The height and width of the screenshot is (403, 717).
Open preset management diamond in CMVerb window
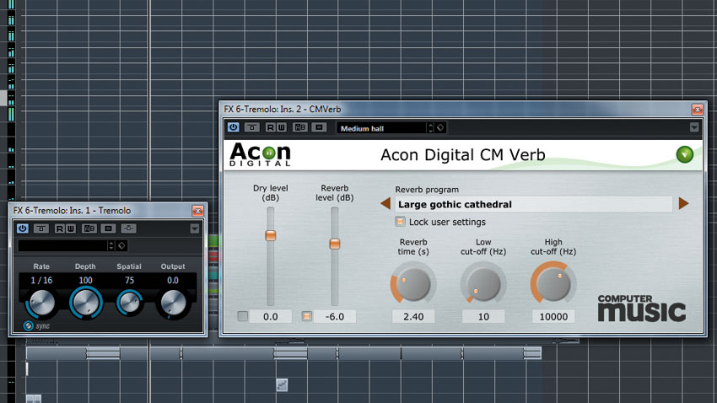[x=440, y=128]
